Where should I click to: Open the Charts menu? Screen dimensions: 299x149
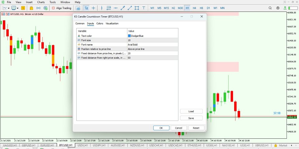(x=41, y=2)
